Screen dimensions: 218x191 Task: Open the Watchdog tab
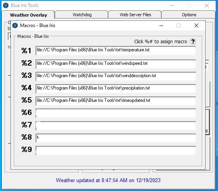click(x=82, y=15)
